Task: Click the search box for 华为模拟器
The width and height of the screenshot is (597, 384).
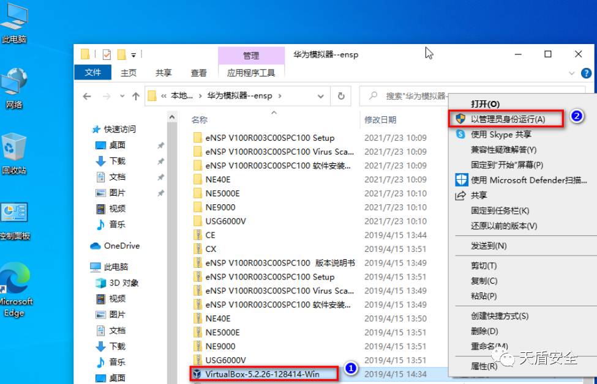Action: [405, 96]
